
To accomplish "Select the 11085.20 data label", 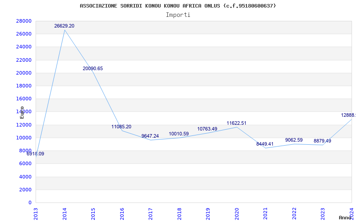I will tap(121, 127).
